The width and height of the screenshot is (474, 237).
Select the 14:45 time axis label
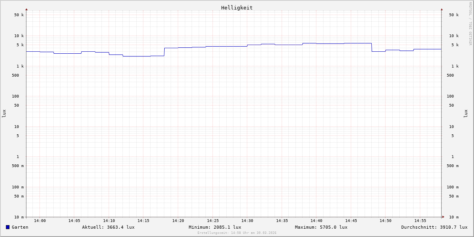point(351,221)
